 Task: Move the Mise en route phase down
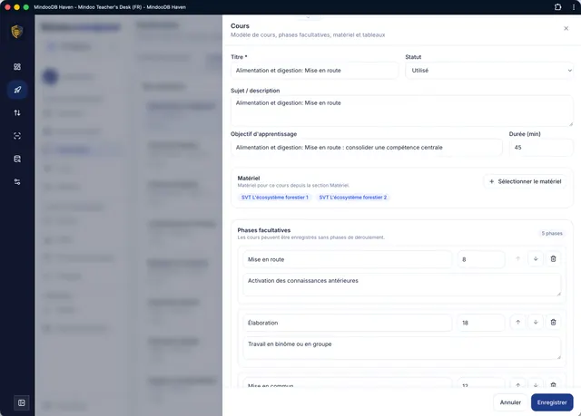click(536, 259)
